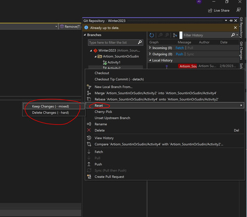Click the Fetch link beside Incoming
Image resolution: width=247 pixels, height=217 pixels.
180,48
